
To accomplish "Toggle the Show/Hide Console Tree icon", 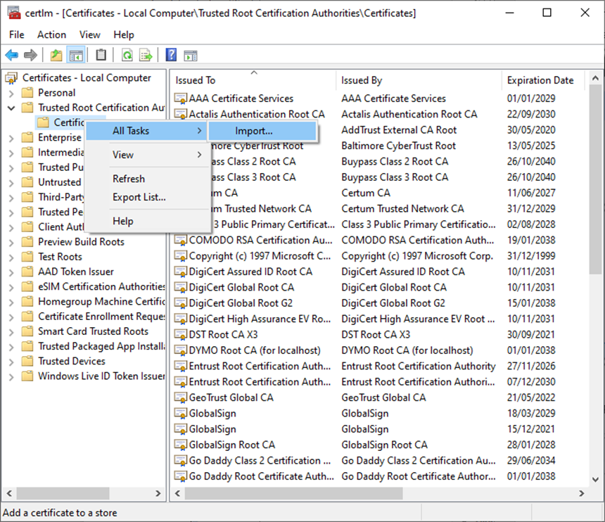I will 76,55.
